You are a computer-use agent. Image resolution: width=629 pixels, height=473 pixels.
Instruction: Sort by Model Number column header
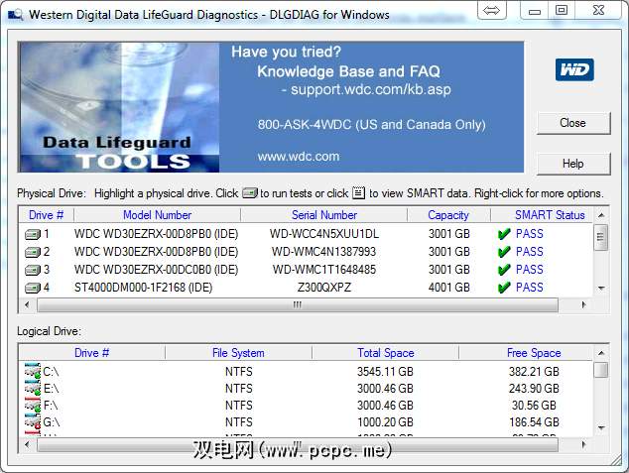(157, 215)
